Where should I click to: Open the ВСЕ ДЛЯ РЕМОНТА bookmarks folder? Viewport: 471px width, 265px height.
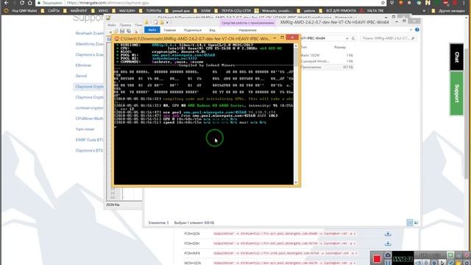click(338, 10)
